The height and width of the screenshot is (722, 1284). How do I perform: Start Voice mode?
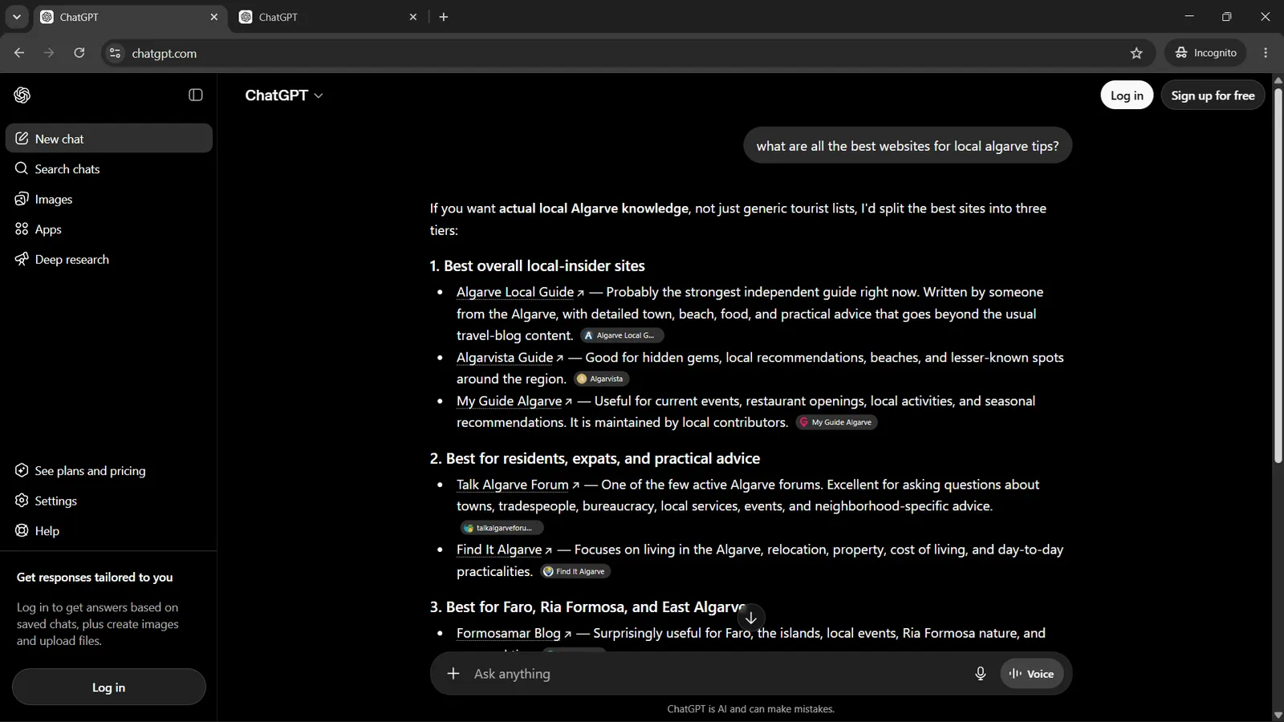point(1031,674)
